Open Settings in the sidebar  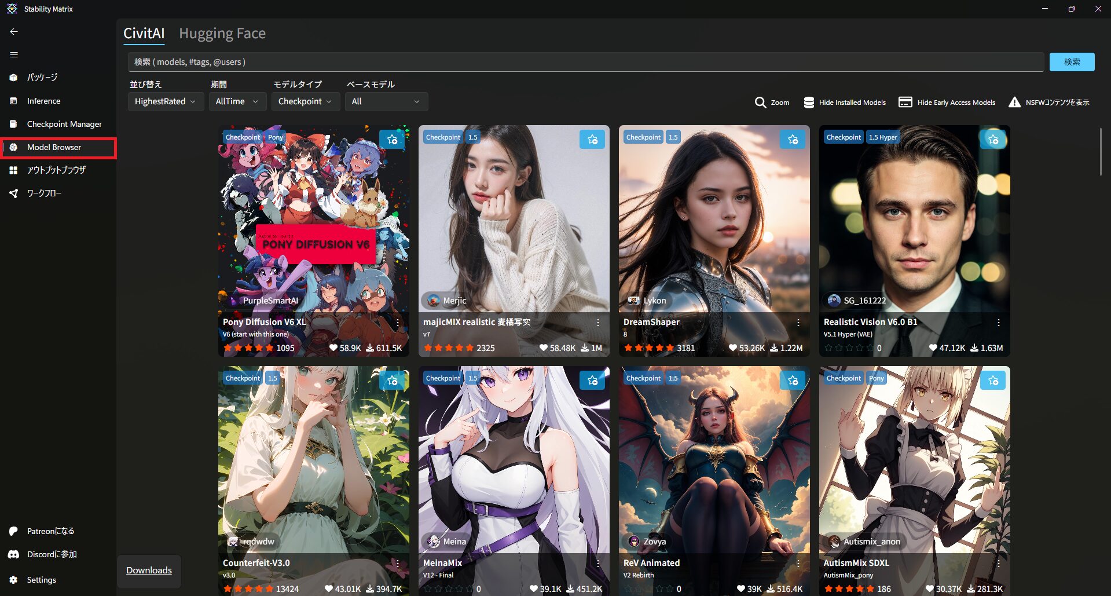click(x=41, y=580)
